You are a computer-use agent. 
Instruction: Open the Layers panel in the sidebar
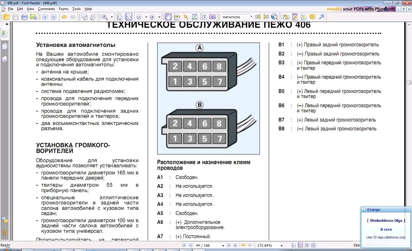coord(5,59)
